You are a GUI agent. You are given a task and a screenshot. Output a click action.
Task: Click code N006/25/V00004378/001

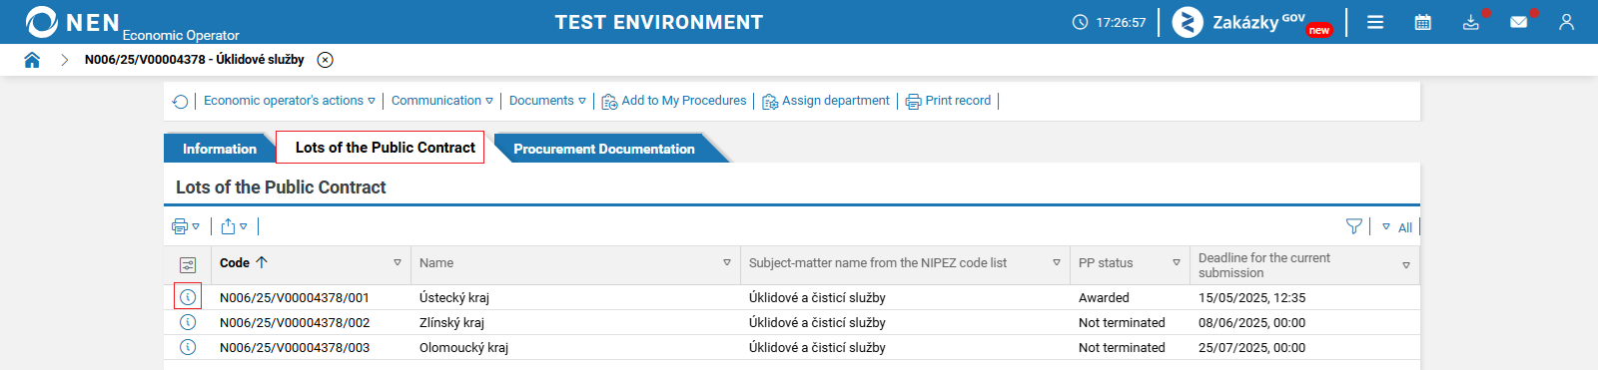coord(295,298)
